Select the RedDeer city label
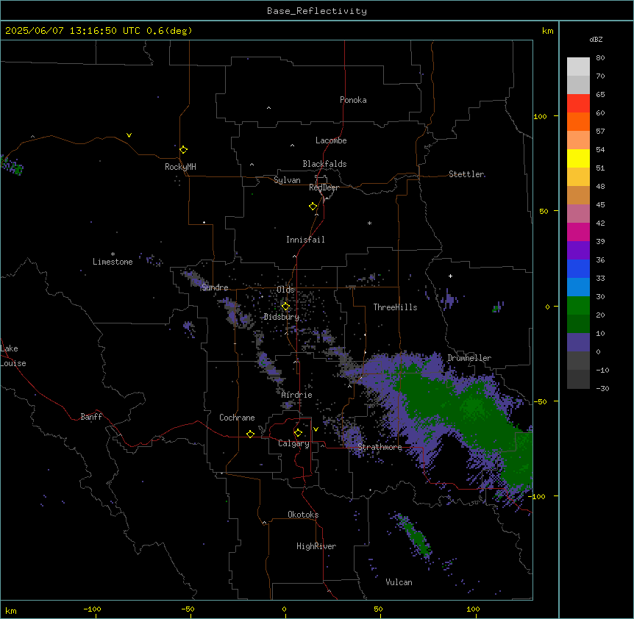634x619 pixels. point(324,187)
